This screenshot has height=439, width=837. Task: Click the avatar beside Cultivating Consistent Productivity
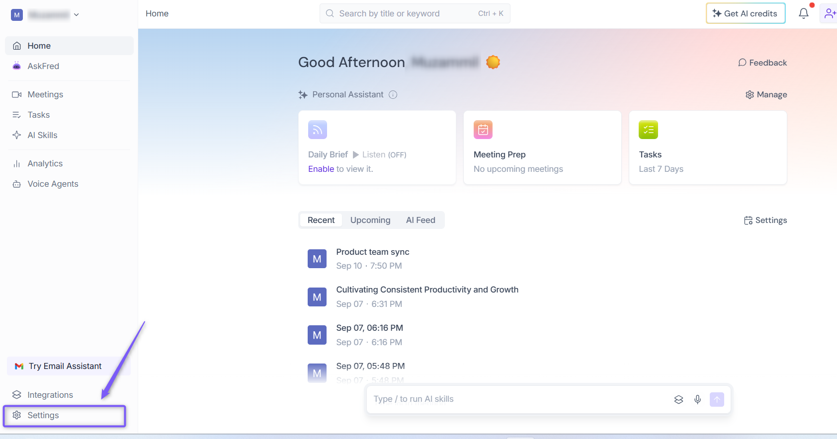tap(317, 297)
